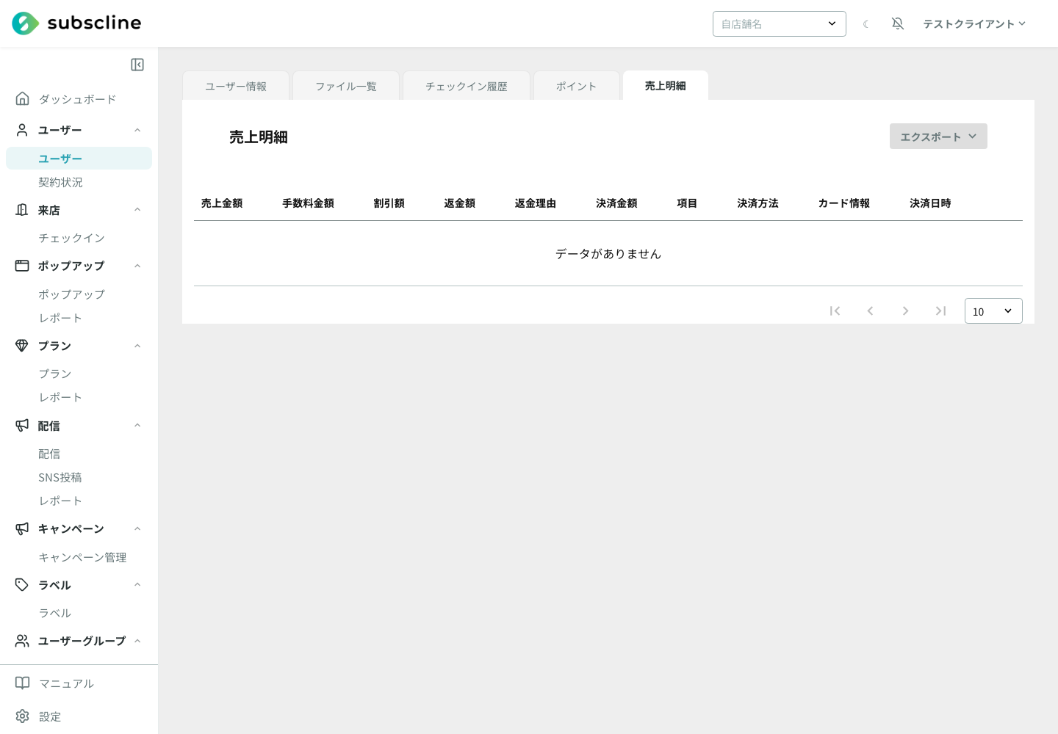Screen dimensions: 1058x734
Task: Click the ポップアップ window icon
Action: pyautogui.click(x=23, y=266)
